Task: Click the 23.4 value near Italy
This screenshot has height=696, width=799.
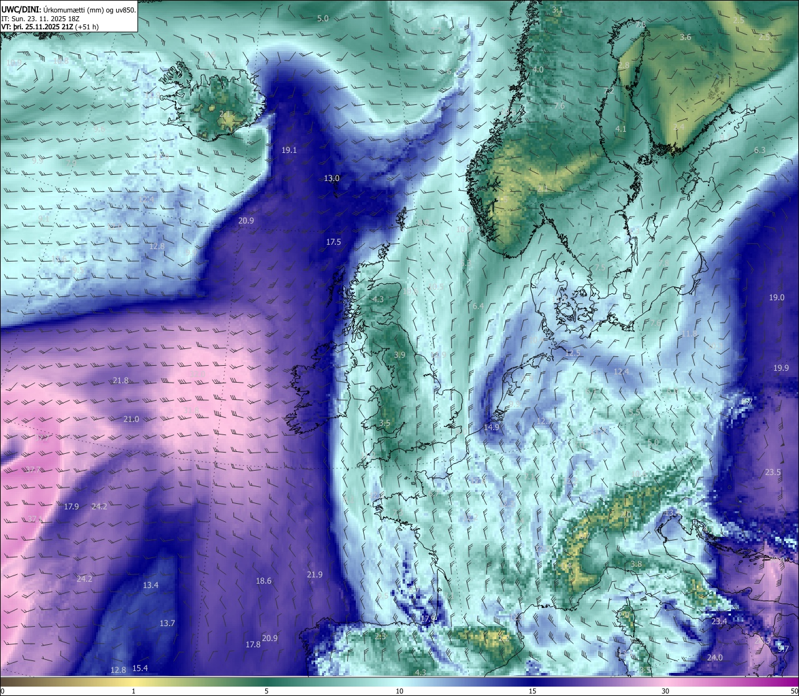Action: (x=719, y=622)
